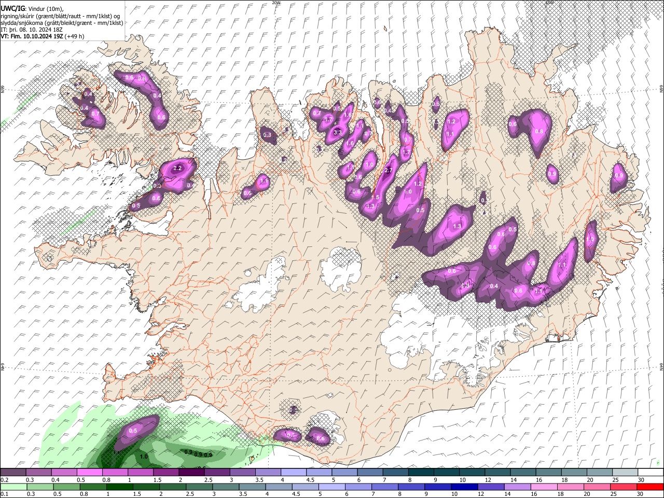
Task: Click the '0.2' label in upper legend
Action: (x=4, y=480)
